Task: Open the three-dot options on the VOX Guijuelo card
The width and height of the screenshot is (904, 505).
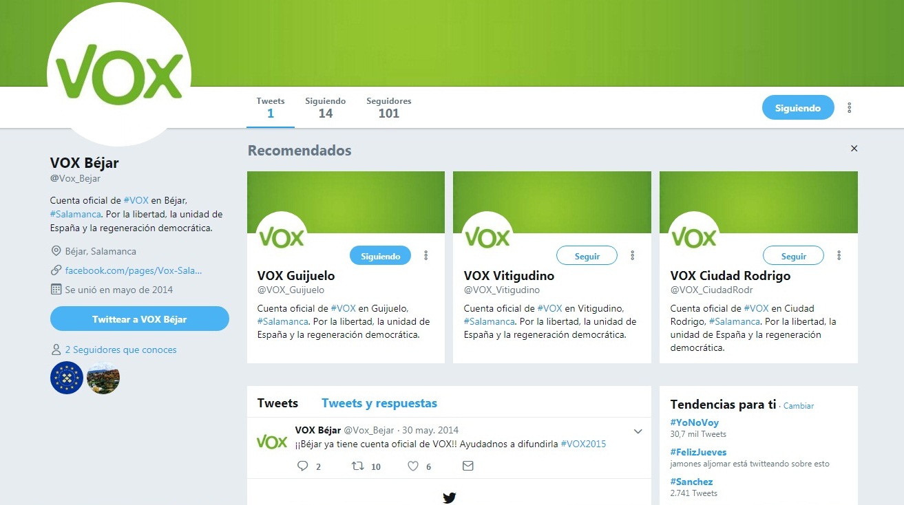Action: coord(426,255)
